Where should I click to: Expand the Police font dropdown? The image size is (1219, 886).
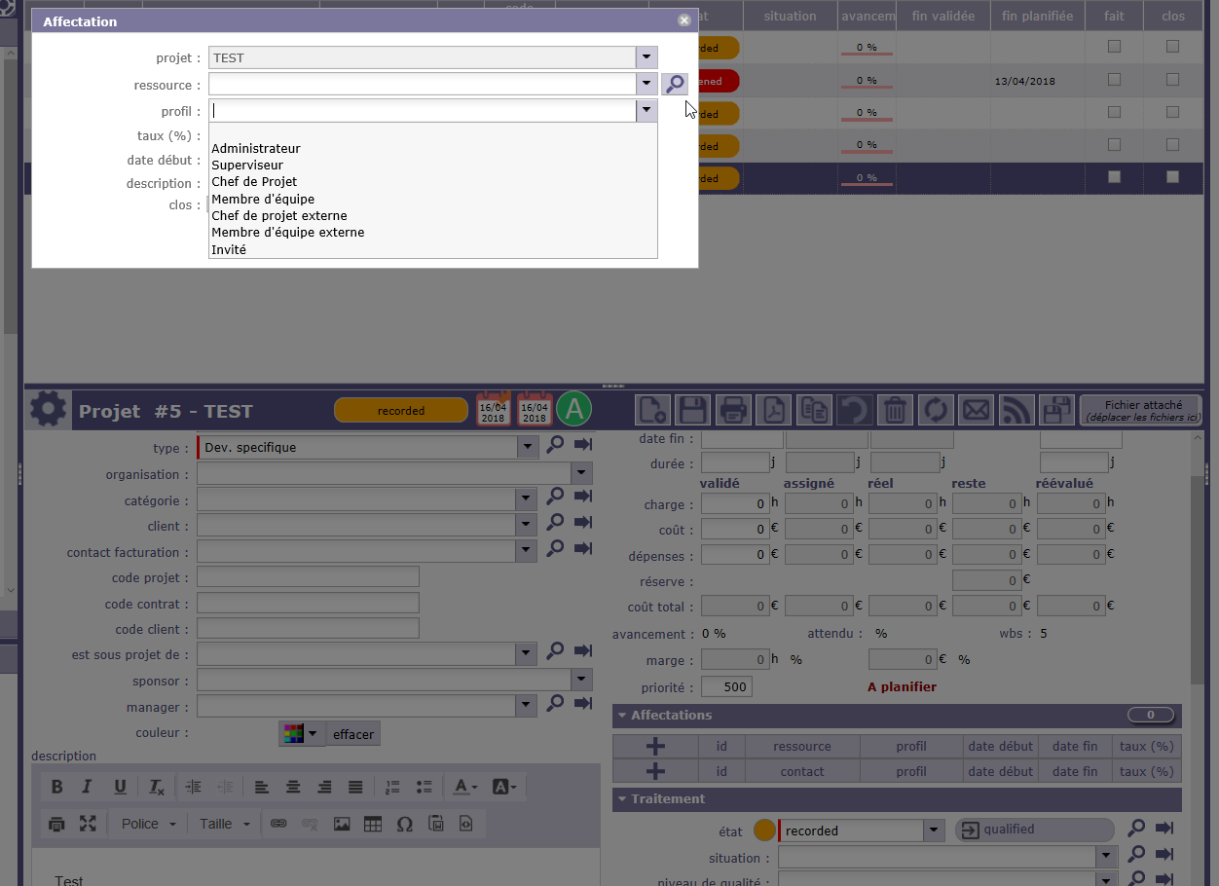[149, 824]
